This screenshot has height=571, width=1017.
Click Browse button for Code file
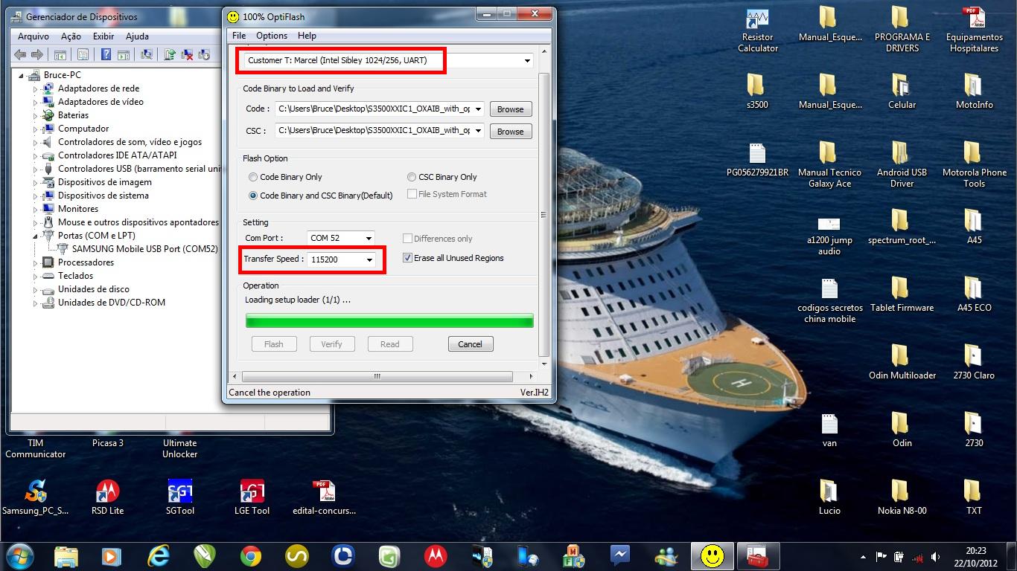point(510,109)
